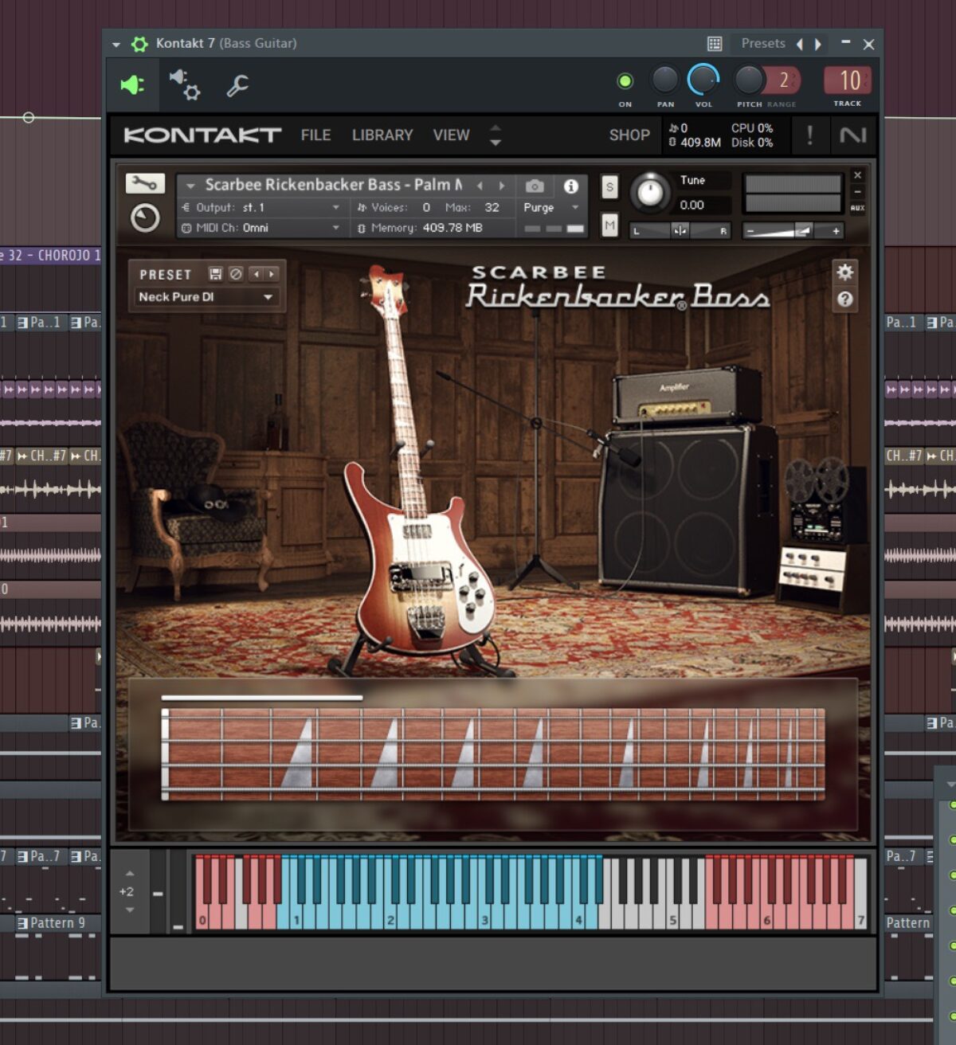The image size is (956, 1045).
Task: Open the FL wrapper wrench settings
Action: click(237, 85)
